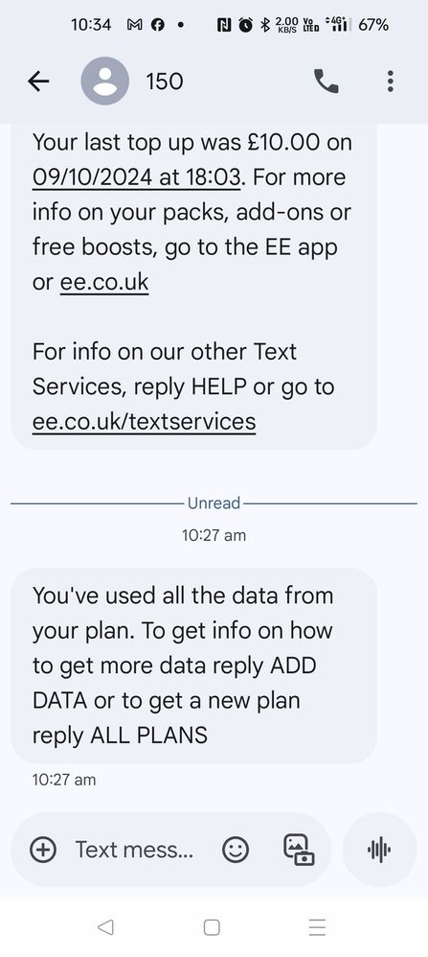Open the ee.co.uk/textservices link
Image resolution: width=428 pixels, height=957 pixels.
tap(144, 422)
